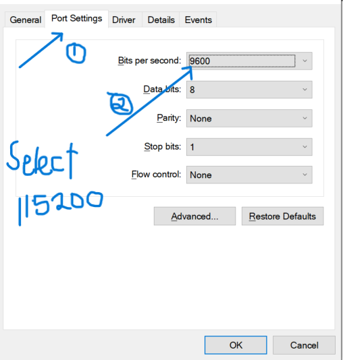Open the Flow control dropdown showing None
Image resolution: width=343 pixels, height=360 pixels.
point(249,175)
